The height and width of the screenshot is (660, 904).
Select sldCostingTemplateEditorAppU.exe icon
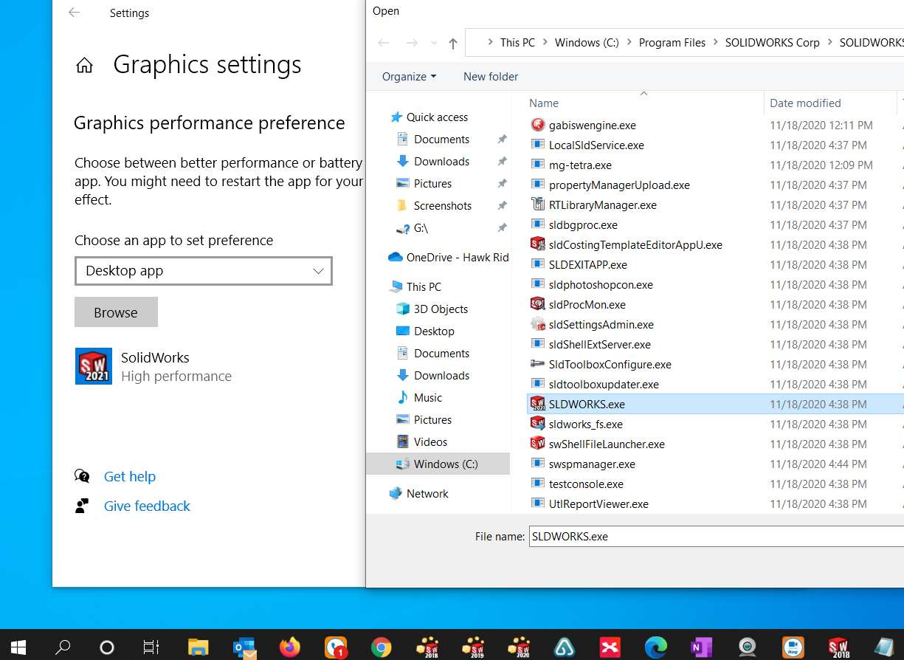click(x=537, y=244)
